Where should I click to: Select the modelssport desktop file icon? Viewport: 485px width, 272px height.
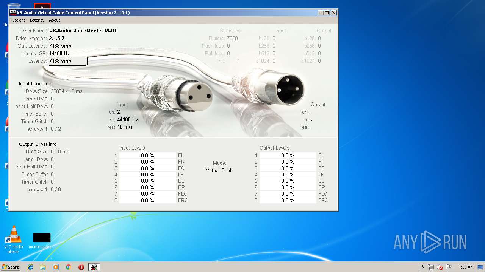42,241
